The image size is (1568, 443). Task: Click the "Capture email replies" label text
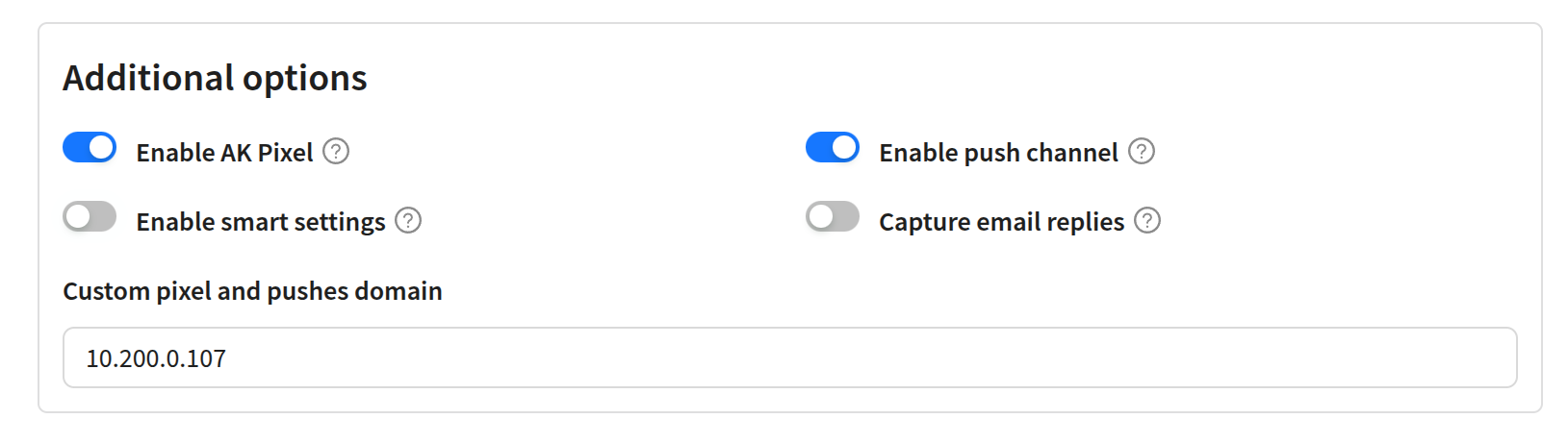[1001, 222]
